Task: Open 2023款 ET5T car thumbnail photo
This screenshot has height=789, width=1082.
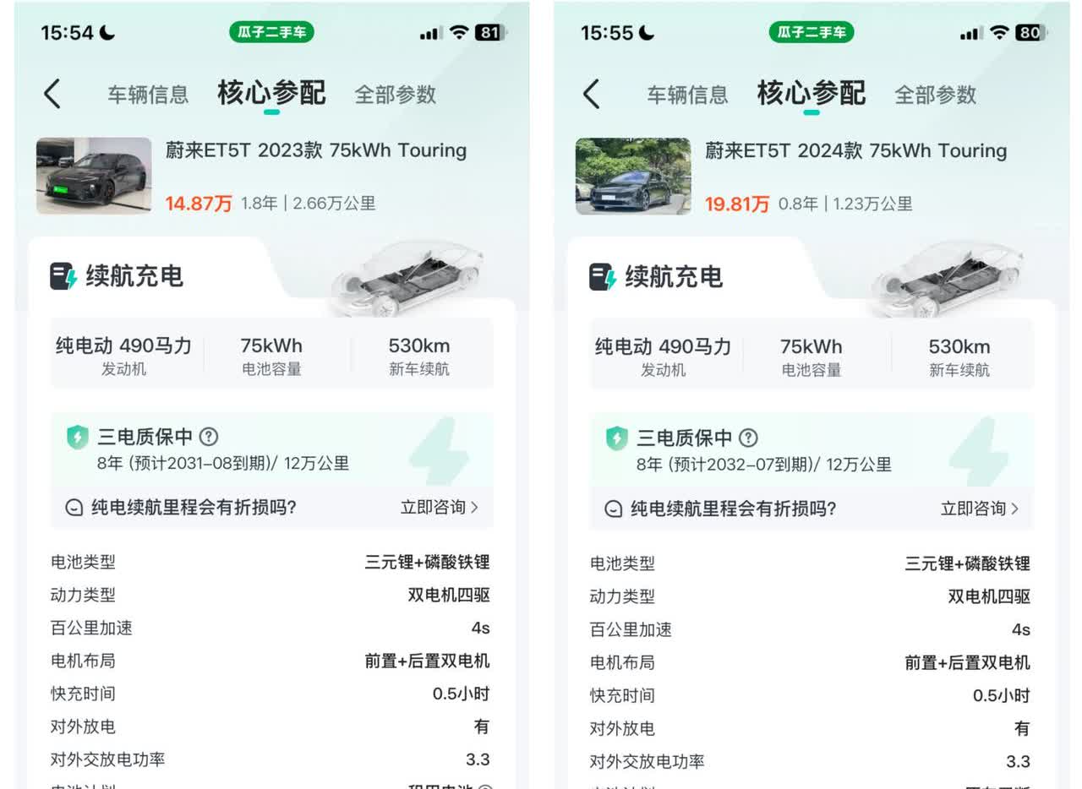Action: pyautogui.click(x=94, y=176)
